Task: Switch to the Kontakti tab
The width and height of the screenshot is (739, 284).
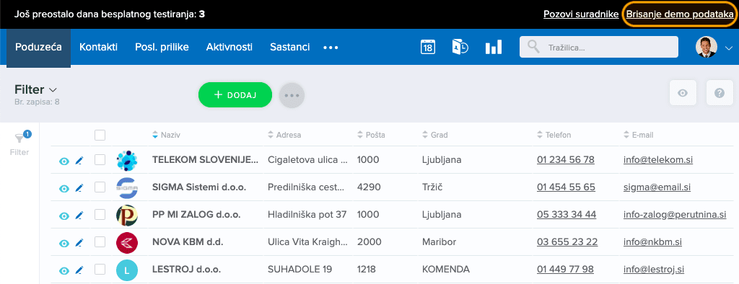Action: [98, 47]
